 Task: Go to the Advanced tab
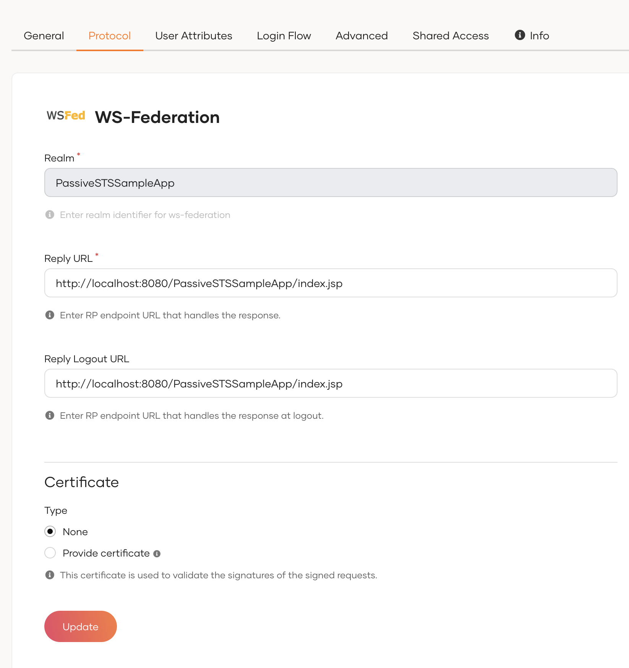362,36
